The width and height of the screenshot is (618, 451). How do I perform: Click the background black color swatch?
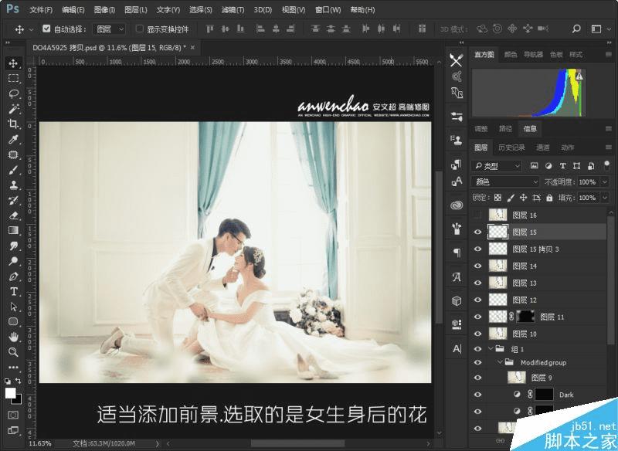point(18,401)
